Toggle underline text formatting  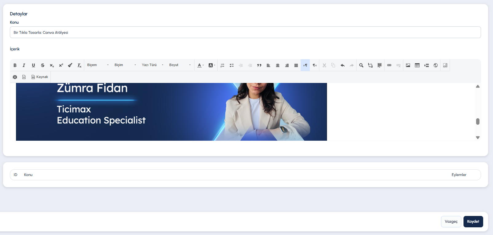click(33, 65)
